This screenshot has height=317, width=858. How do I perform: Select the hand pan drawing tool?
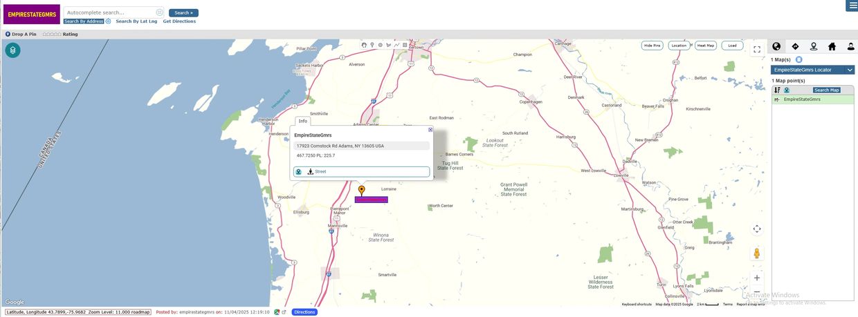365,45
